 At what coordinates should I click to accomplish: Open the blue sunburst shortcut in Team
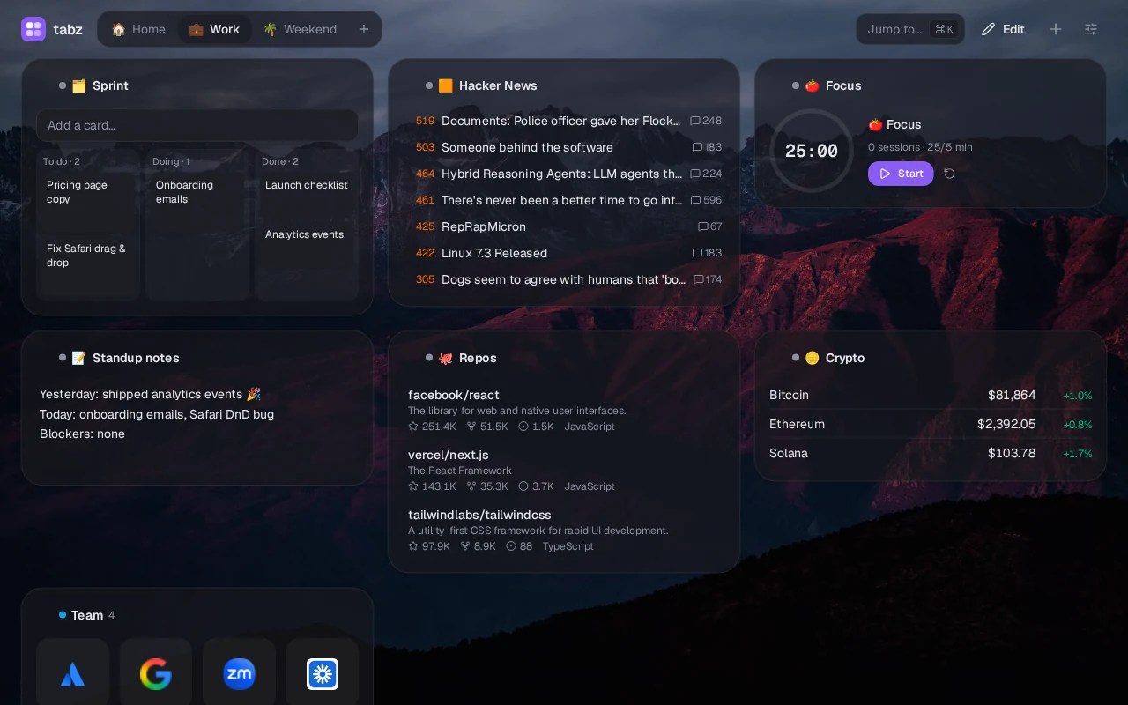(323, 674)
